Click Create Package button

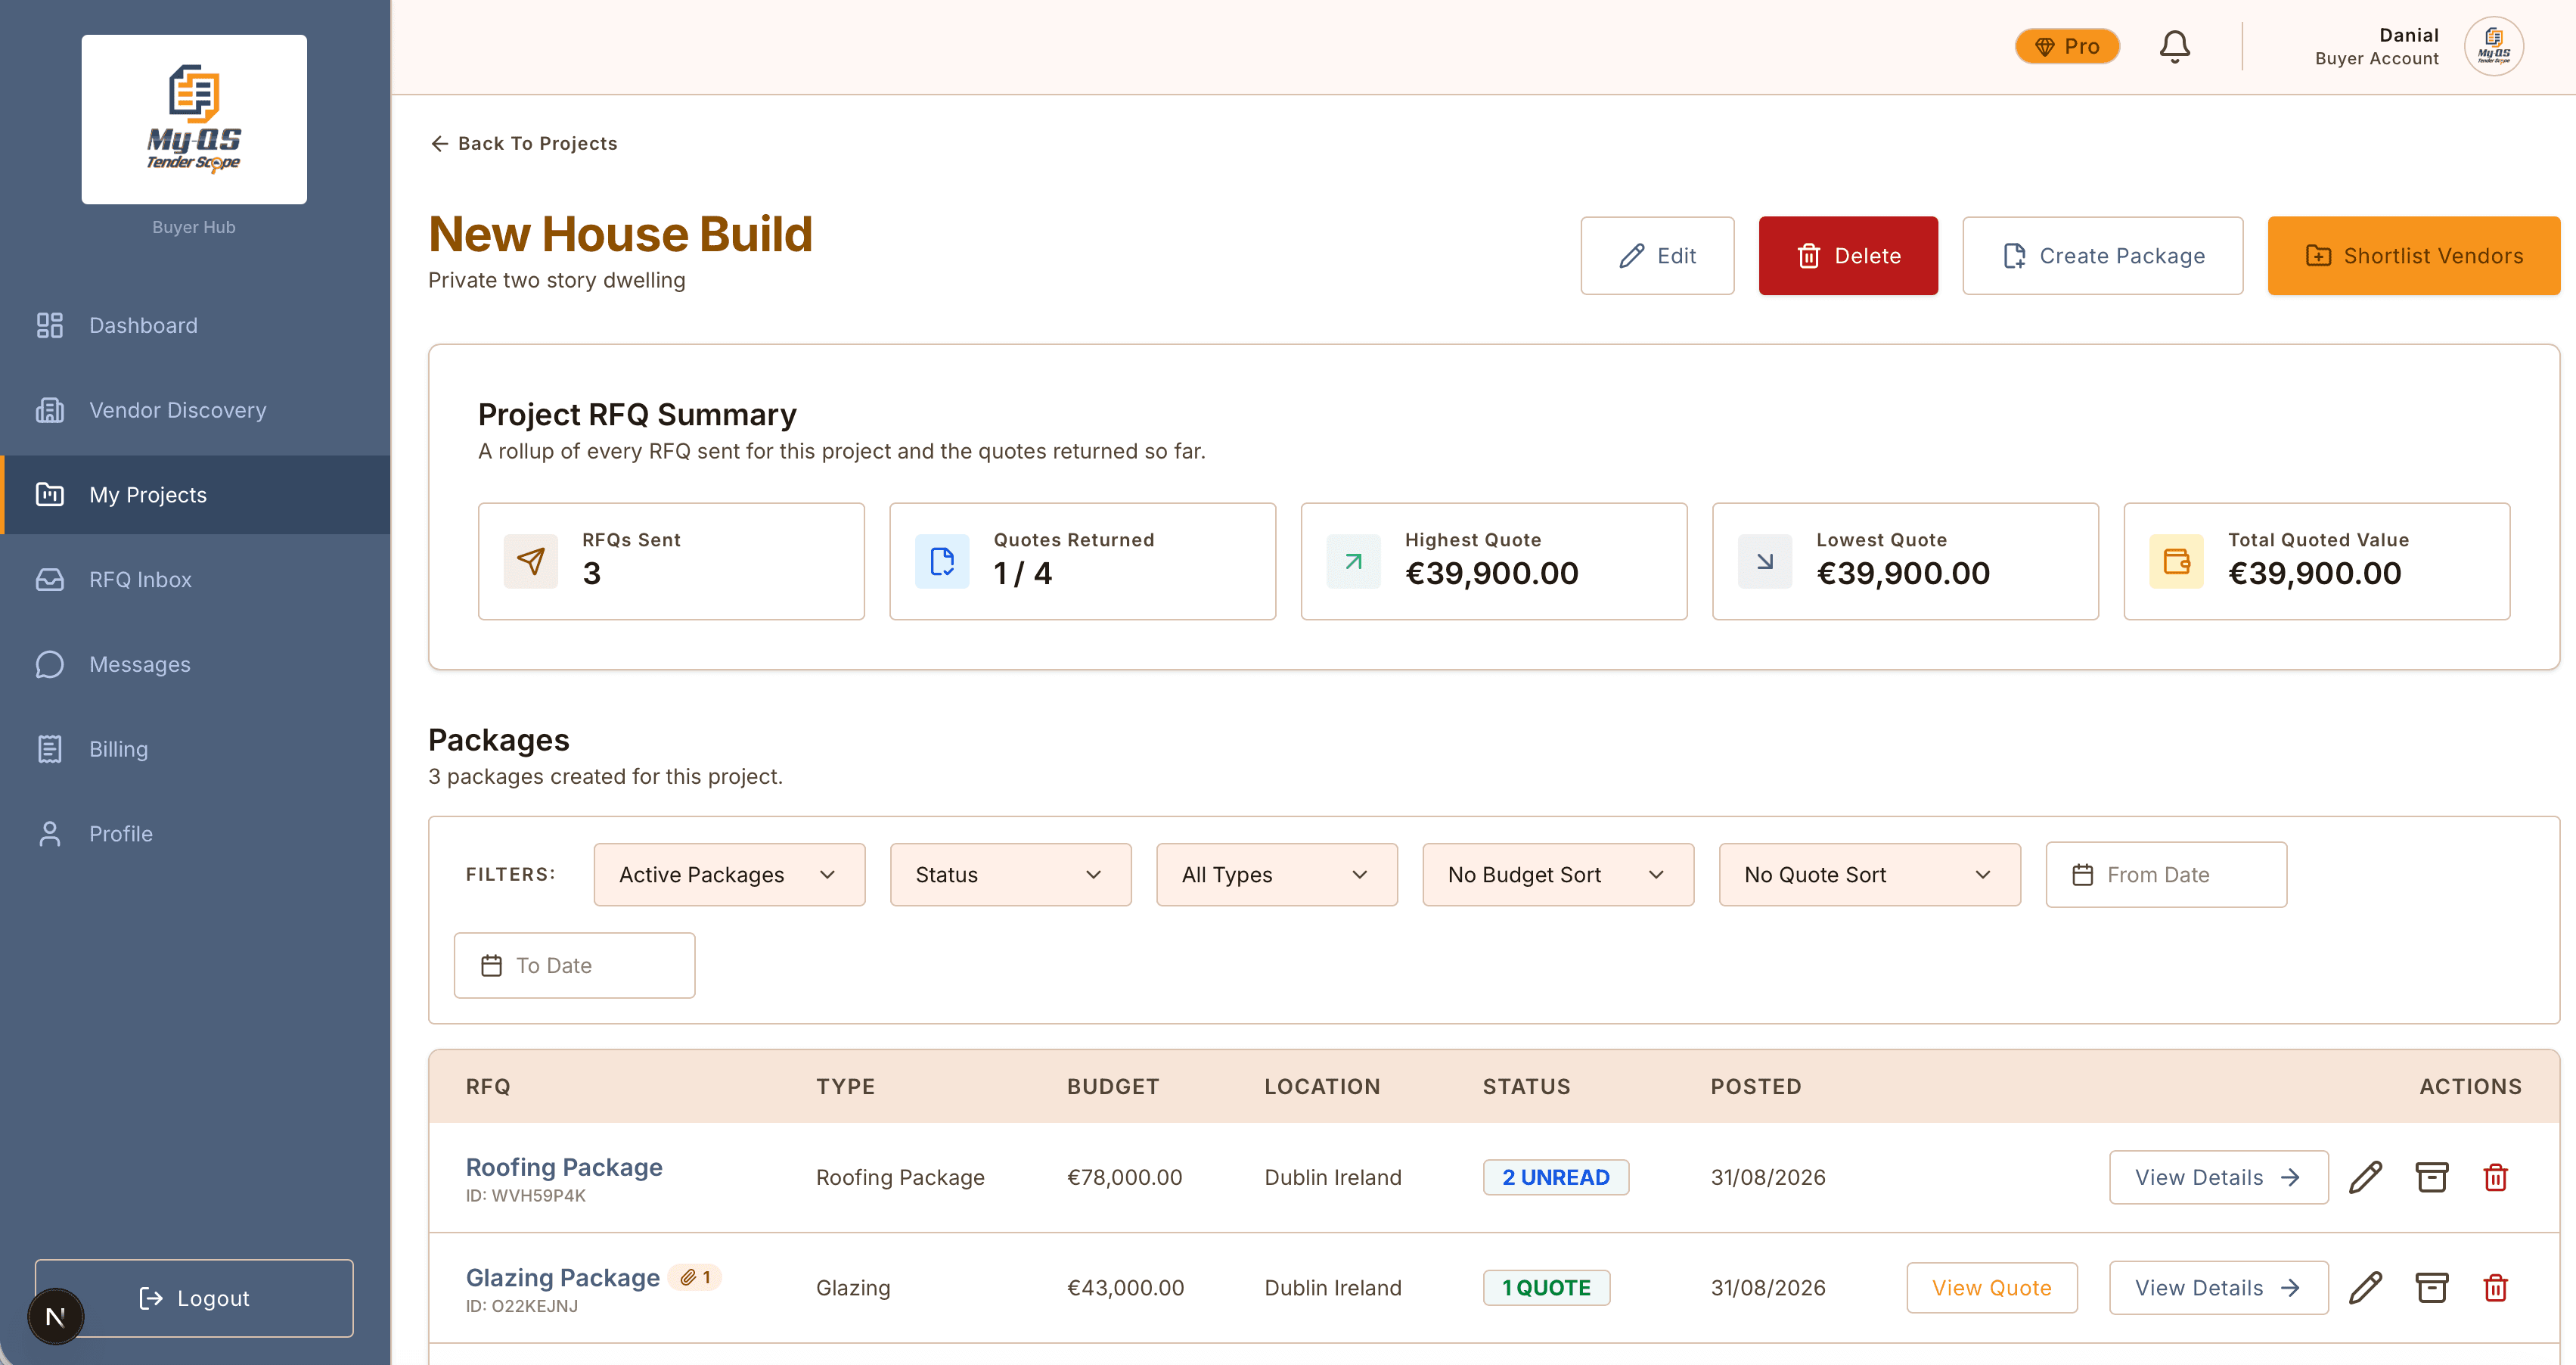point(2102,255)
